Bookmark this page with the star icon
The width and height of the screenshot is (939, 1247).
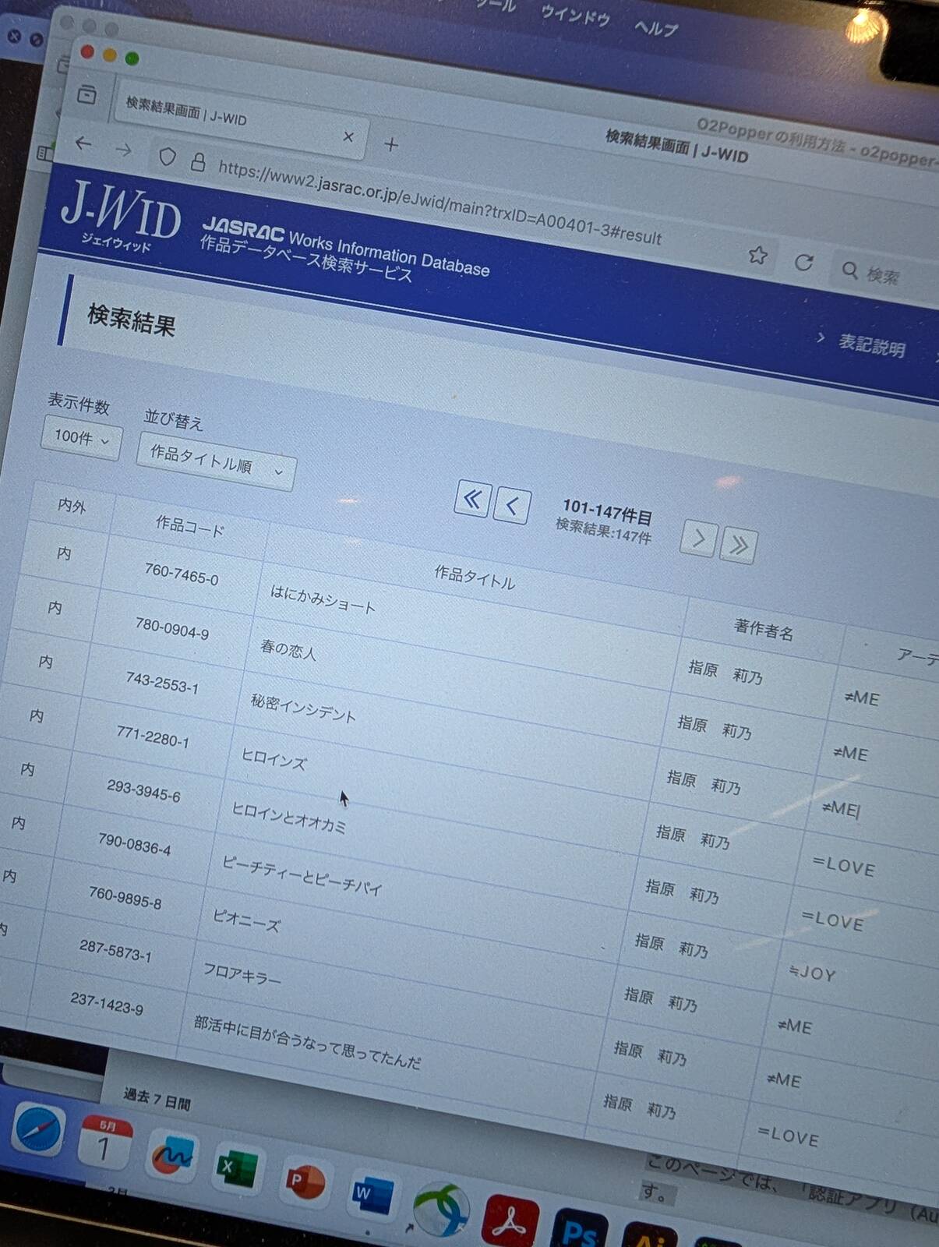pos(757,255)
